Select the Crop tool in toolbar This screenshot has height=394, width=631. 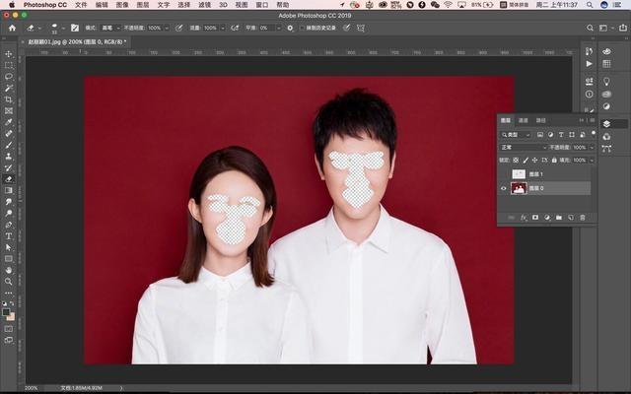[x=9, y=99]
